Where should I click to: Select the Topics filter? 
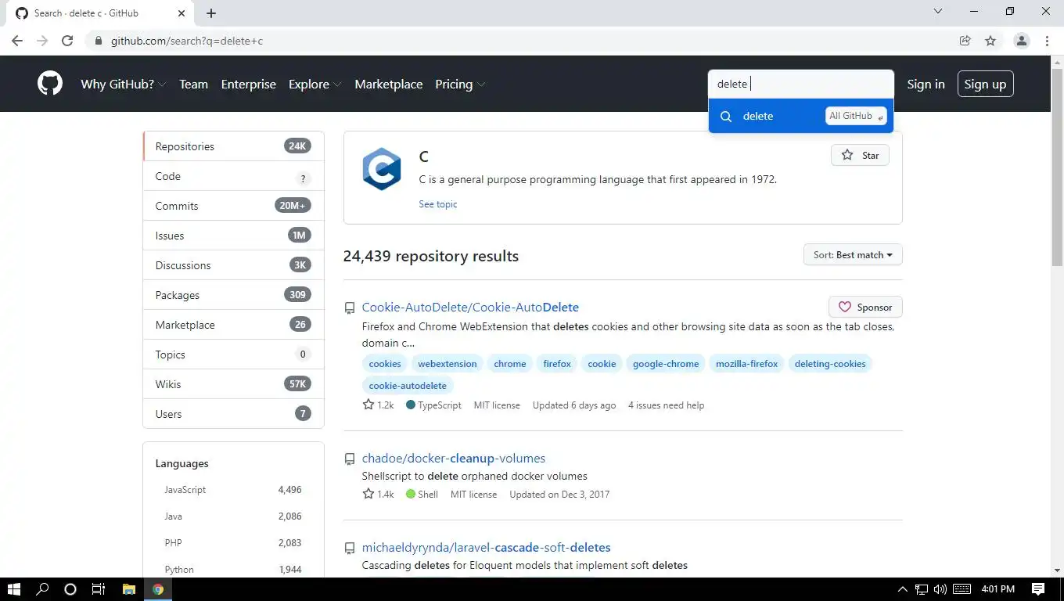coord(233,354)
